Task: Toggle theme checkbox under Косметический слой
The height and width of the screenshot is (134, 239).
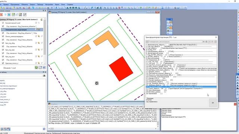Action: [3, 26]
